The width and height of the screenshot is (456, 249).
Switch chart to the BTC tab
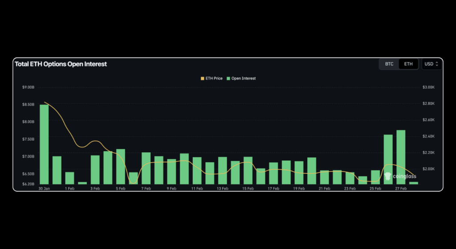coord(389,64)
